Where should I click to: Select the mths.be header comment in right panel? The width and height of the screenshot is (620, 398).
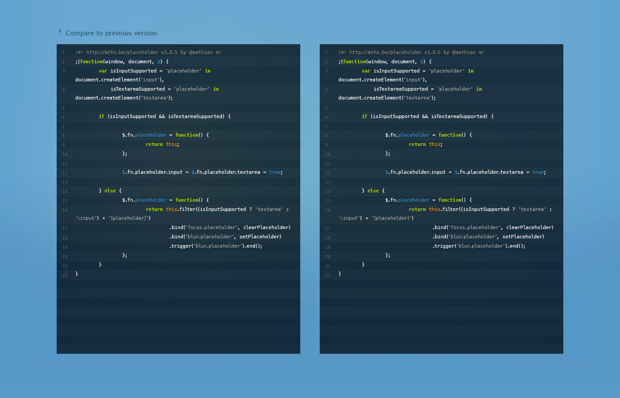click(411, 52)
